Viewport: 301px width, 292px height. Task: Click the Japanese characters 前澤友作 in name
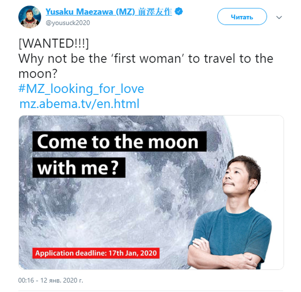click(155, 12)
